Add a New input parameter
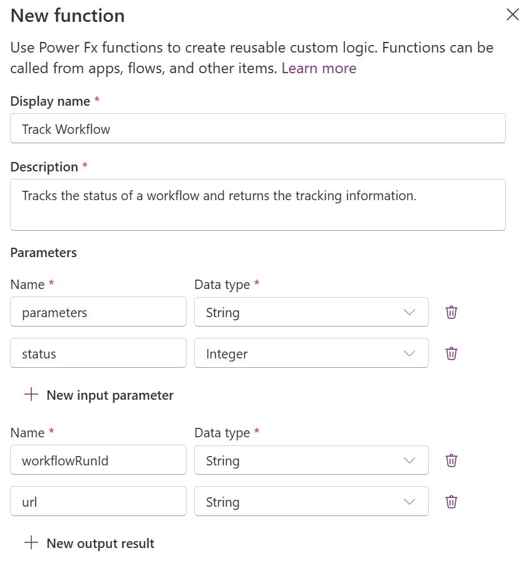 [110, 395]
